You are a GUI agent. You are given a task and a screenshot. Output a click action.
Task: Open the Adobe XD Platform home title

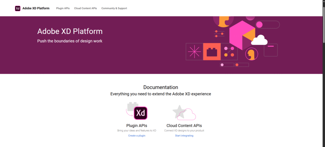click(x=36, y=8)
